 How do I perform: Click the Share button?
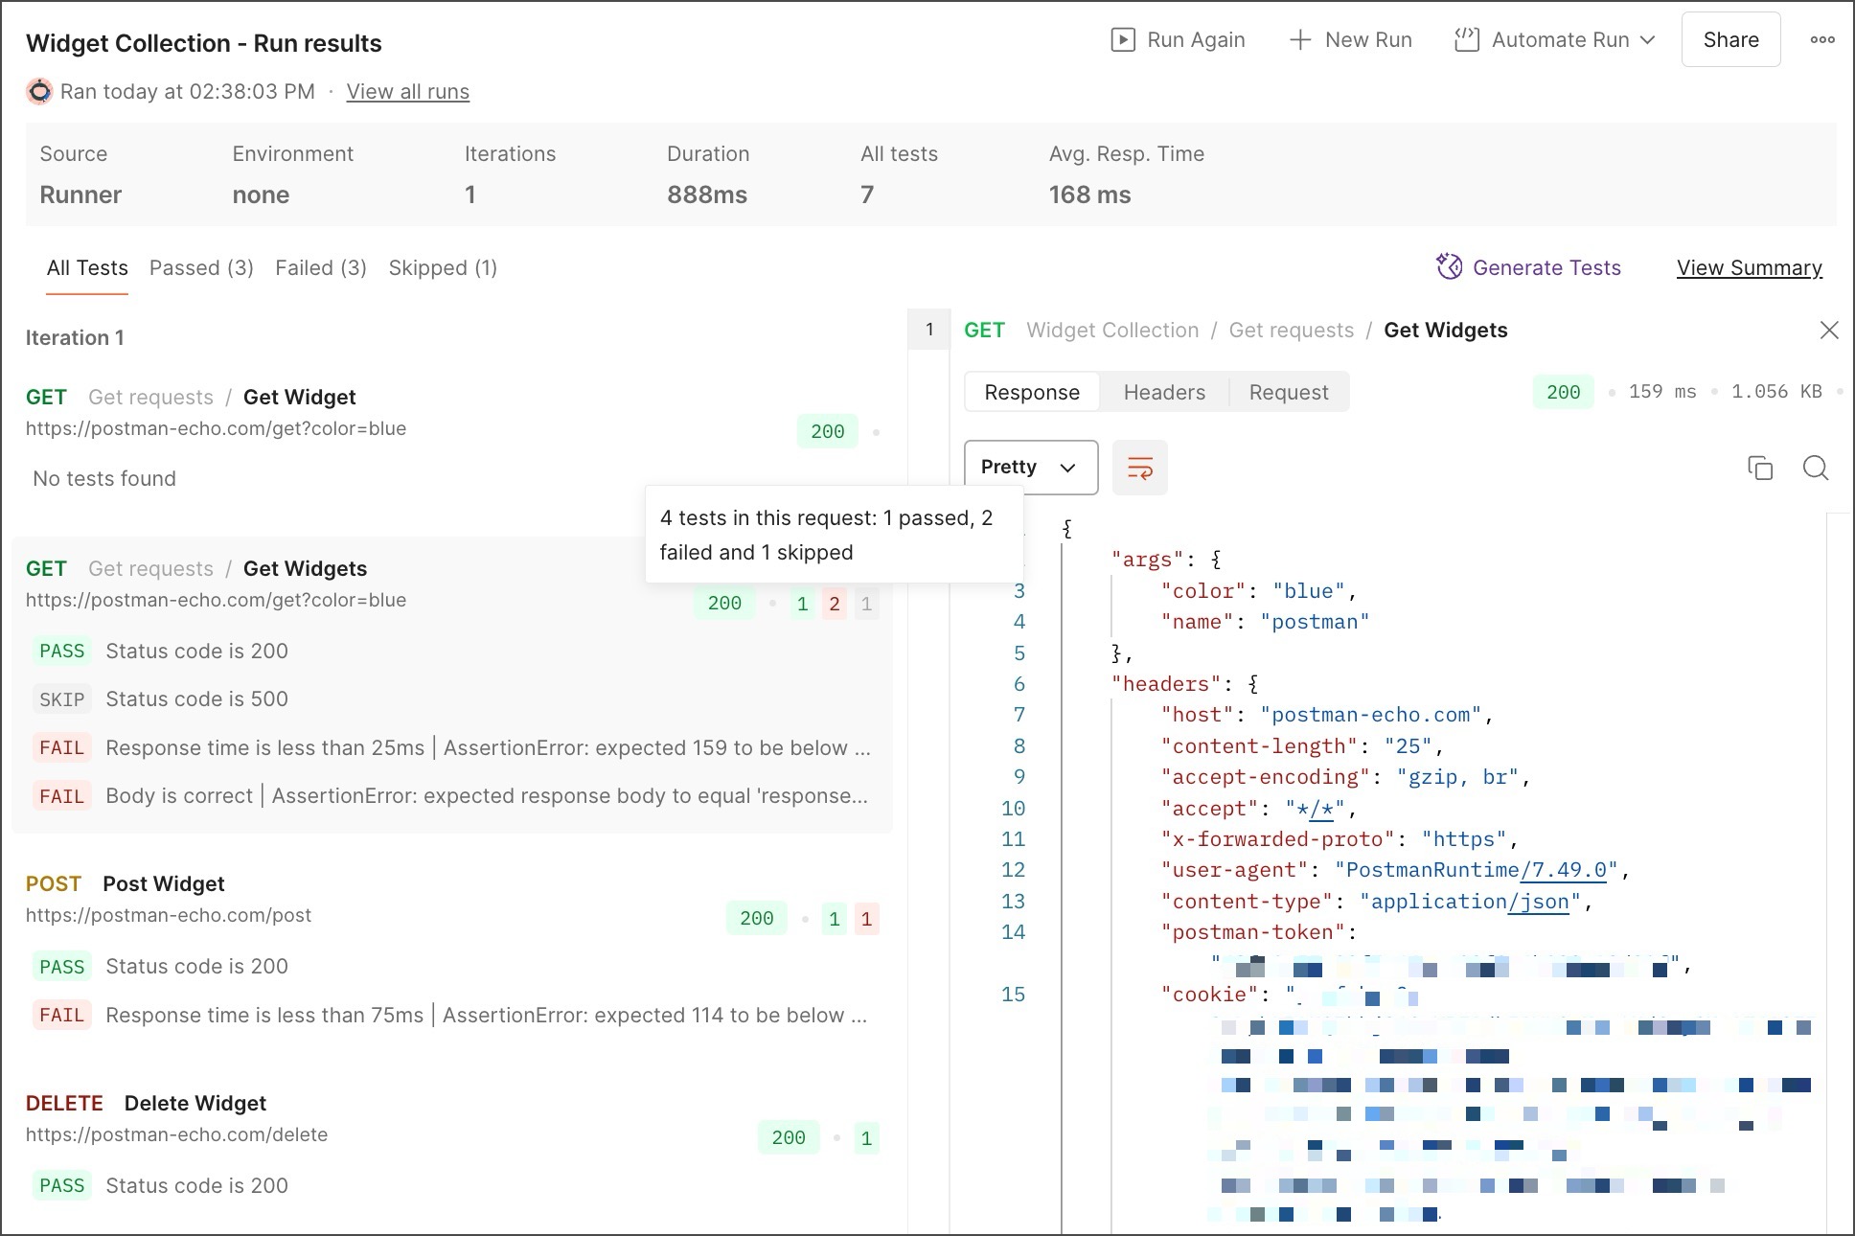coord(1730,39)
